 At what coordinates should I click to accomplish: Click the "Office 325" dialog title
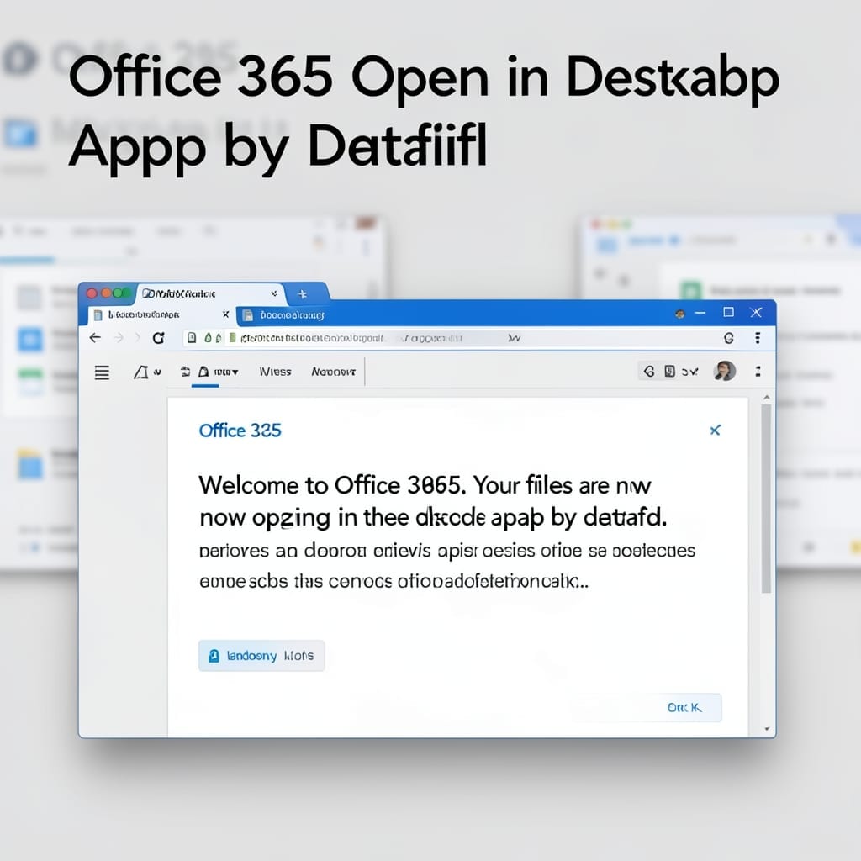coord(240,430)
